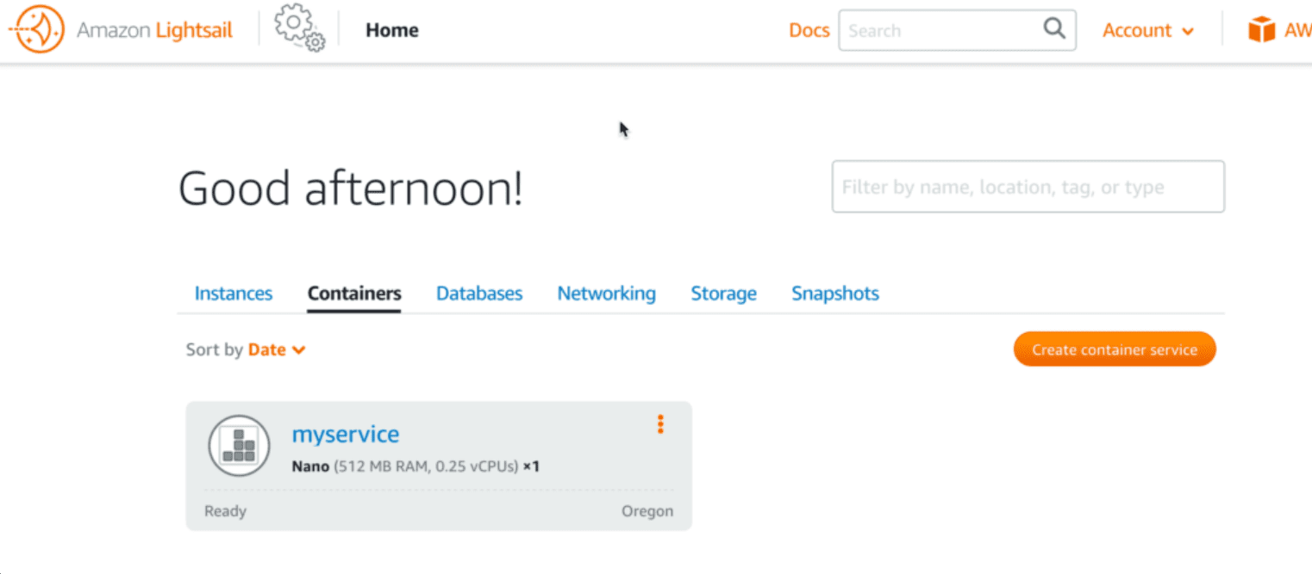Open the myservice container link
The image size is (1312, 574).
click(346, 434)
